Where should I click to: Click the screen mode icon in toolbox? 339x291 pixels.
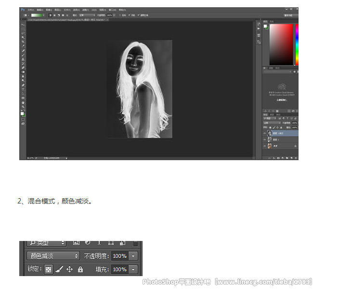23,124
